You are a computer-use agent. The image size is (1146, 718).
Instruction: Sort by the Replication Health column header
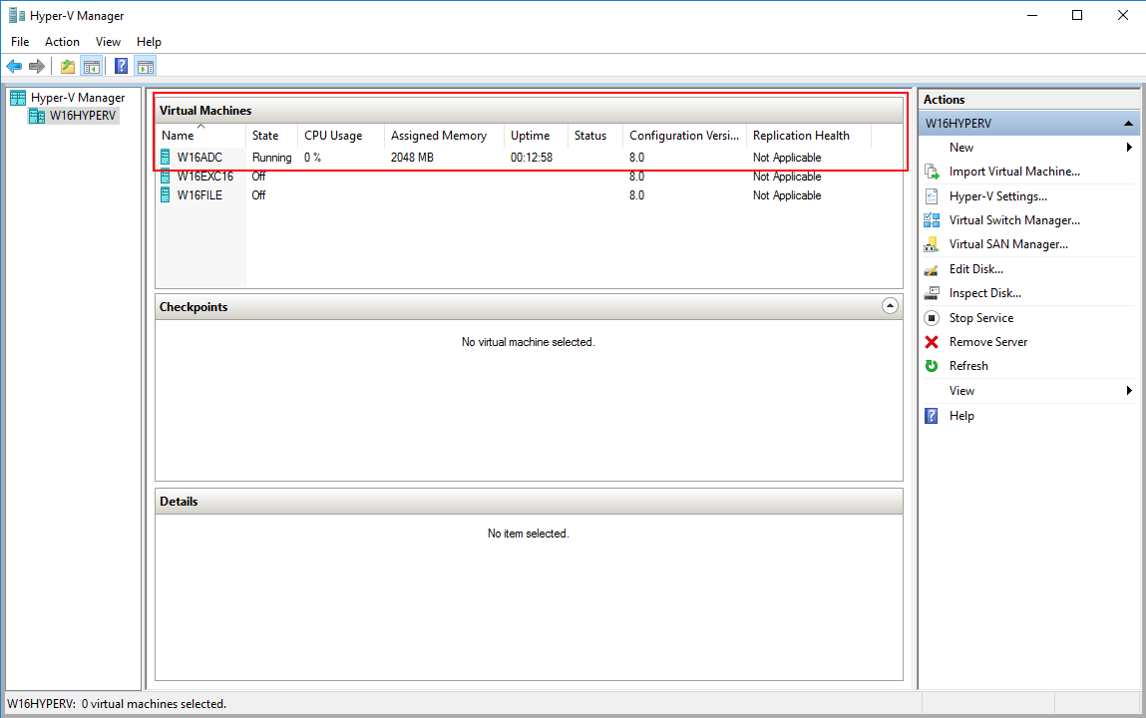coord(809,136)
